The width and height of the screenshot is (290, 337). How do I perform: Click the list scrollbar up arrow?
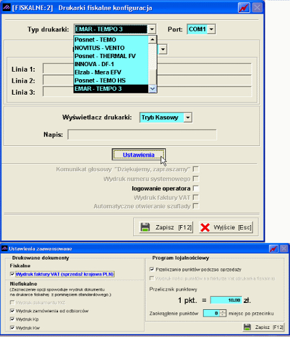point(152,40)
